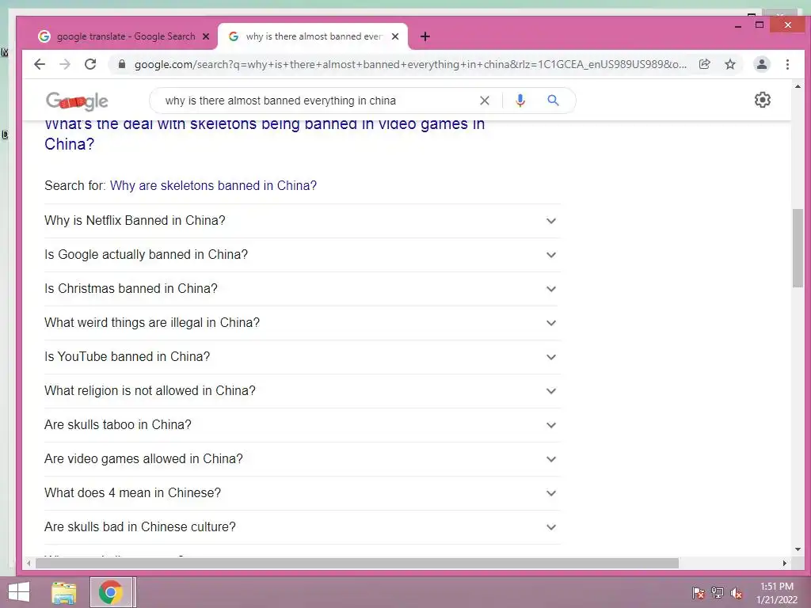811x608 pixels.
Task: Share this page icon in address bar
Action: 704,64
